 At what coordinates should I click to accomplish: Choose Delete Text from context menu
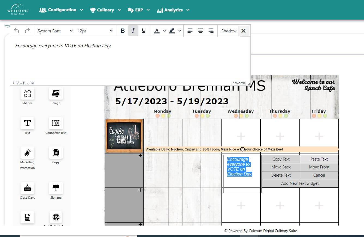pyautogui.click(x=281, y=175)
